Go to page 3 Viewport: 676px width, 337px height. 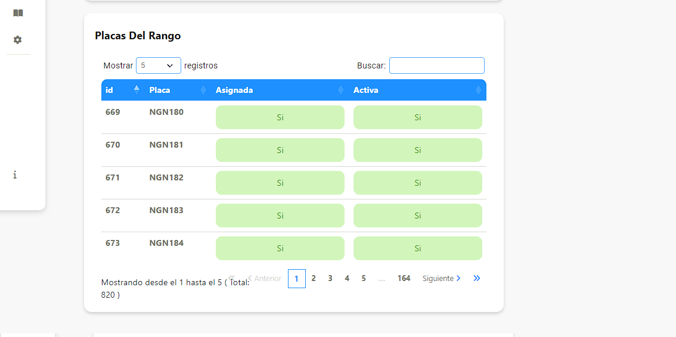tap(330, 279)
